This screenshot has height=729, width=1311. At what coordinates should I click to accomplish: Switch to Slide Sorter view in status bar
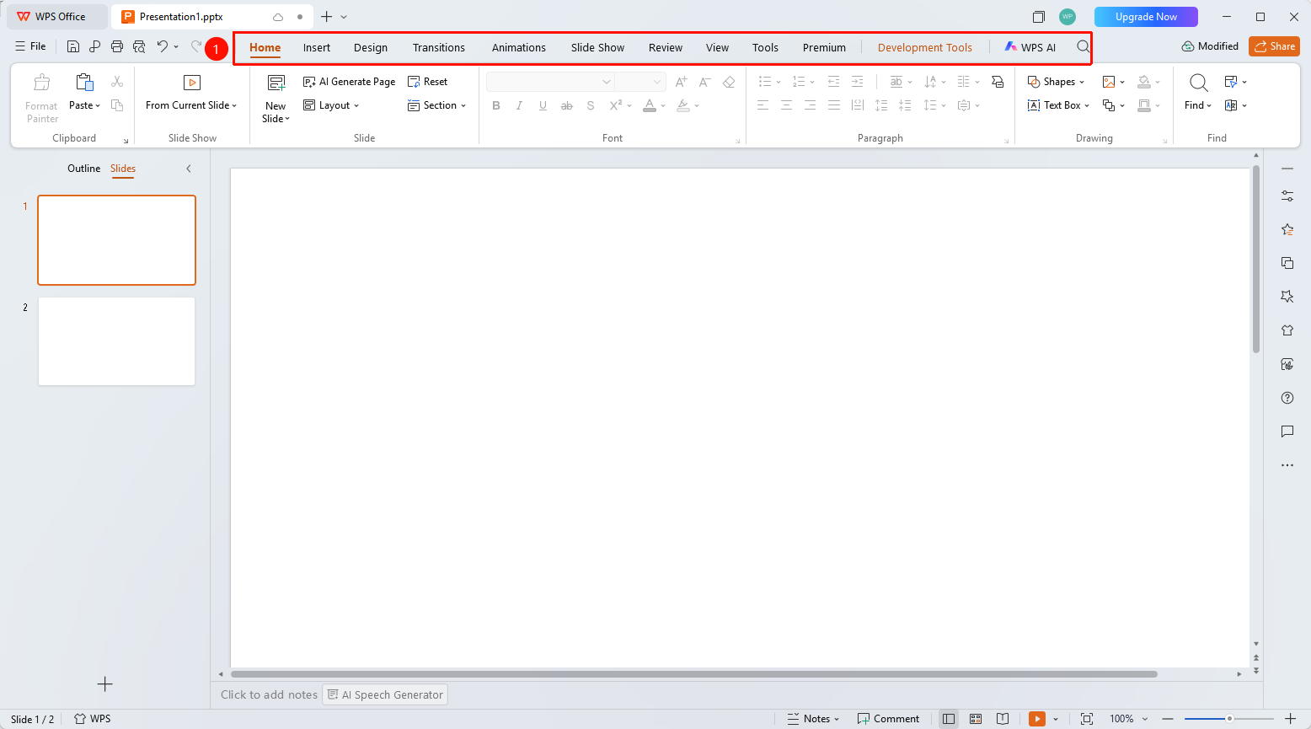coord(976,719)
